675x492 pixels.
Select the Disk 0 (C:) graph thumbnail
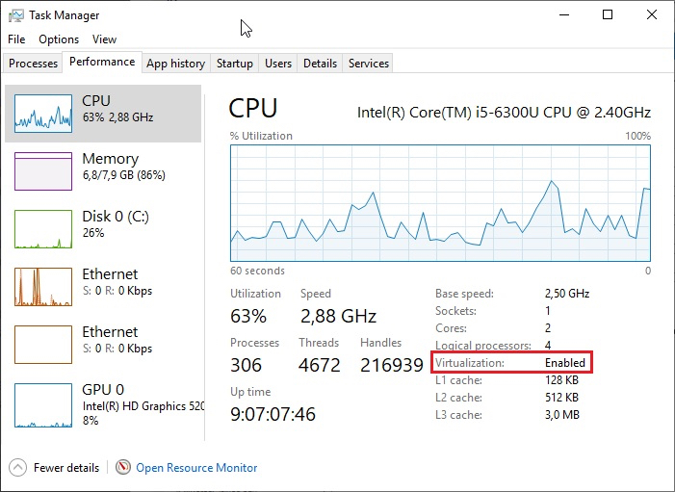[43, 229]
